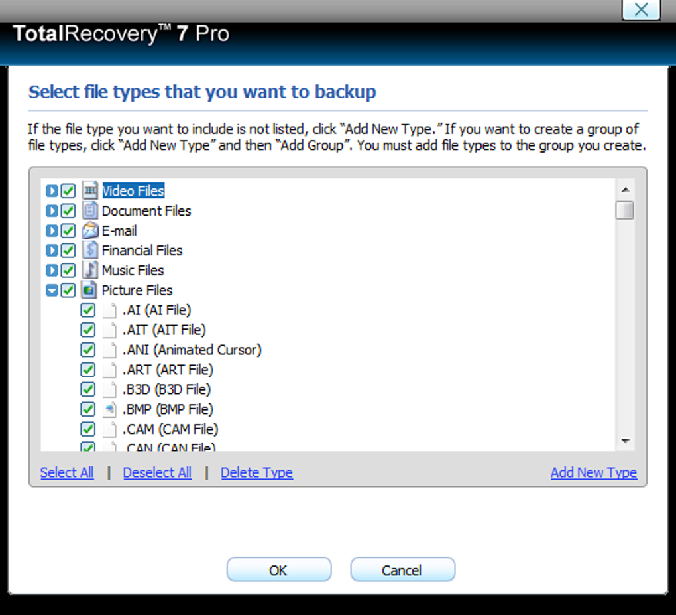Click the .AI file type icon
This screenshot has height=615, width=676.
pyautogui.click(x=109, y=310)
